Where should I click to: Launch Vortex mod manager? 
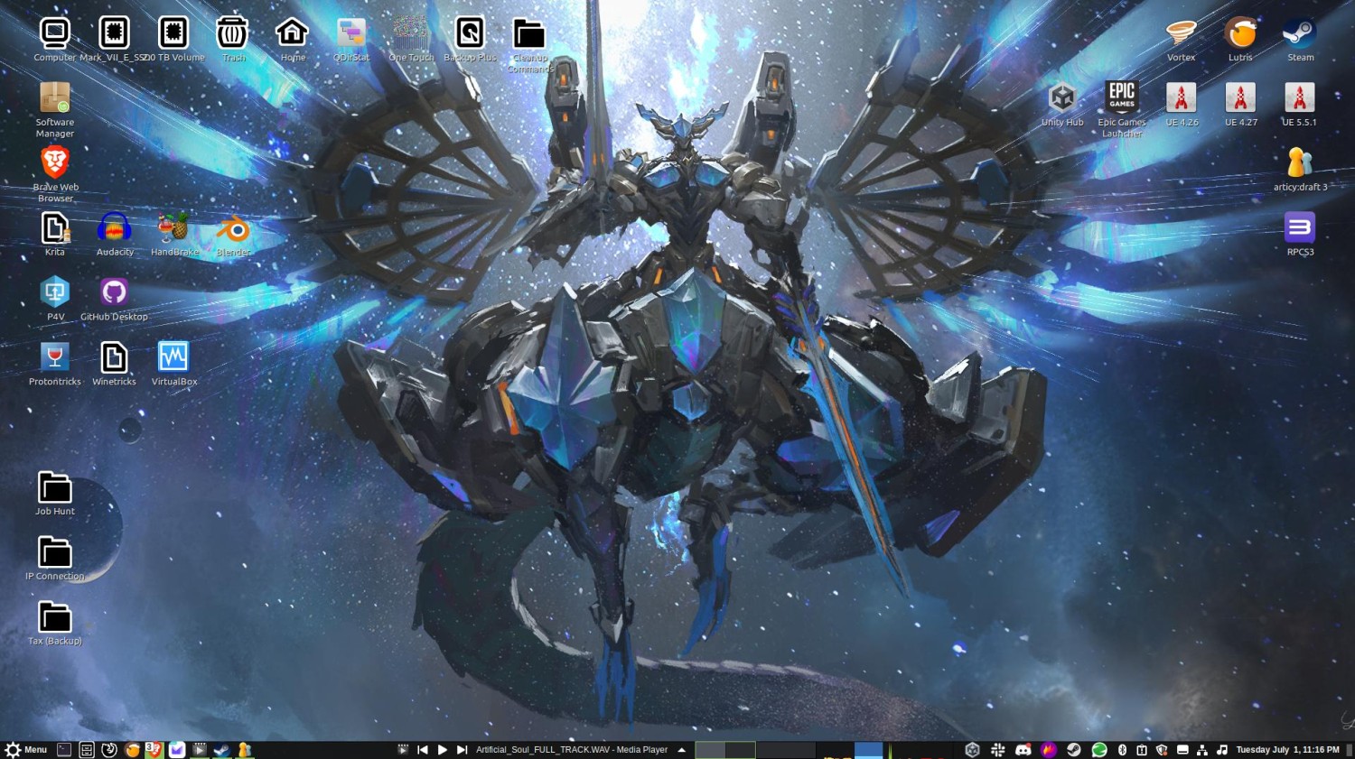click(x=1181, y=39)
